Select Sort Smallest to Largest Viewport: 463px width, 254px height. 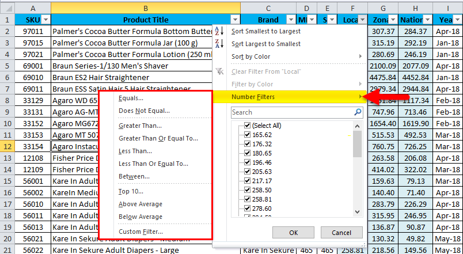pos(290,31)
